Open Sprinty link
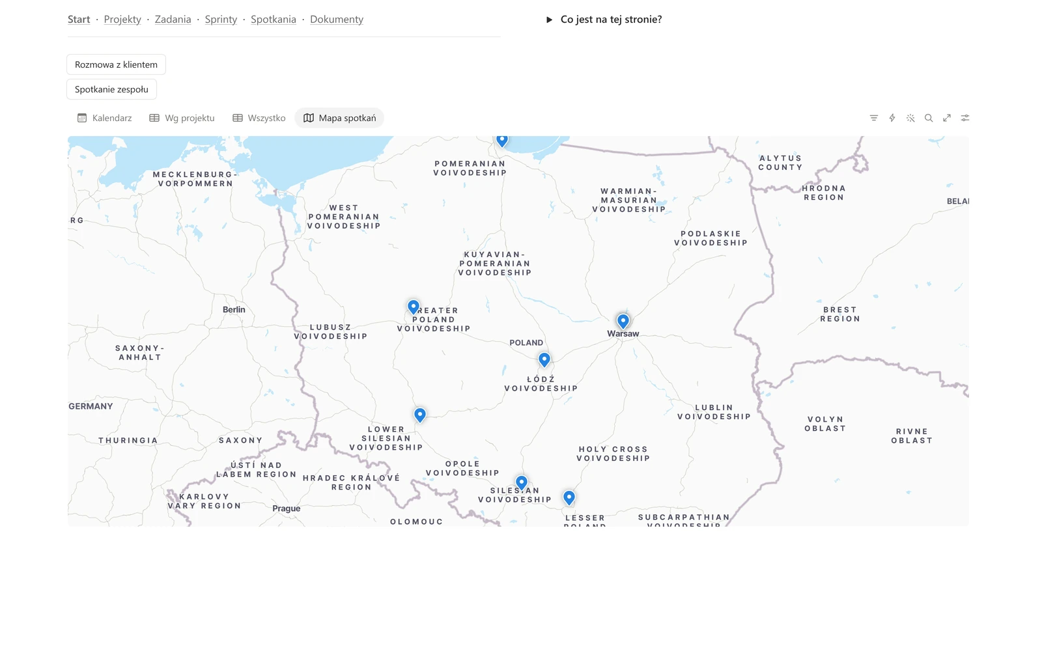Screen dimensions: 1042x651 tap(221, 20)
